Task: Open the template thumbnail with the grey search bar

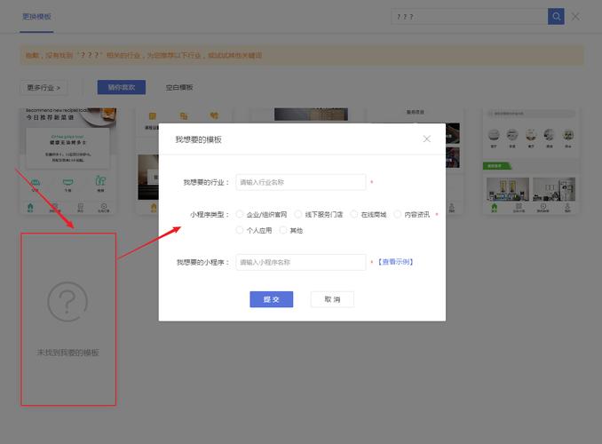Action: (531, 161)
